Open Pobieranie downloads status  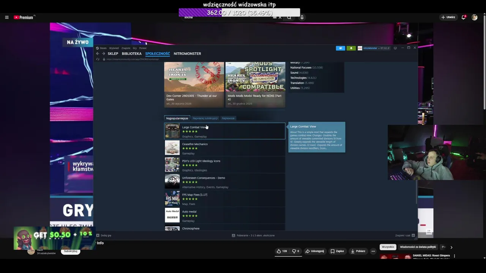tap(253, 235)
